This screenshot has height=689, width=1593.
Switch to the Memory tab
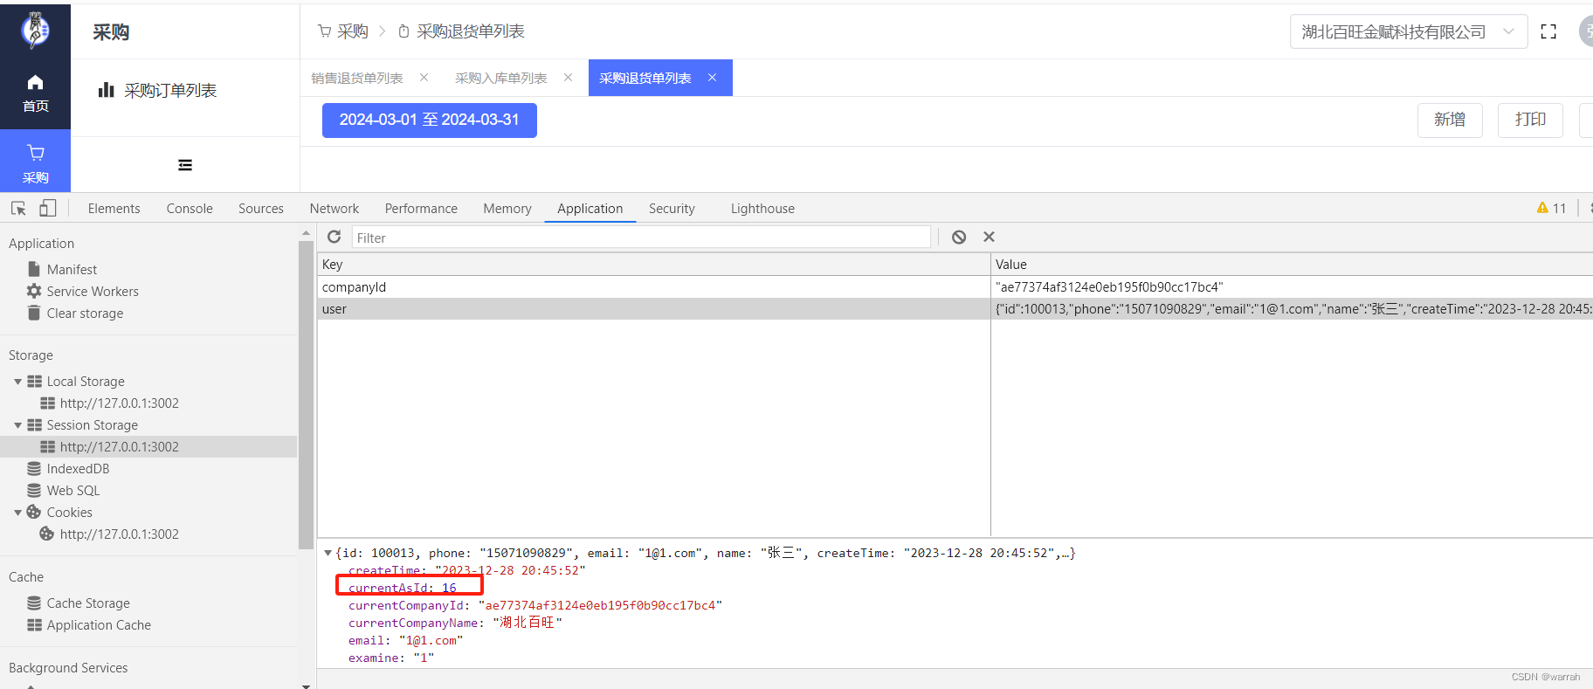point(507,208)
